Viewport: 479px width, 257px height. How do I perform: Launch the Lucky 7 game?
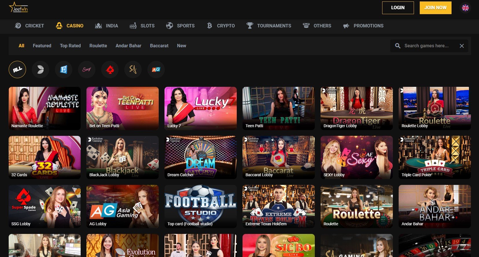(x=201, y=108)
